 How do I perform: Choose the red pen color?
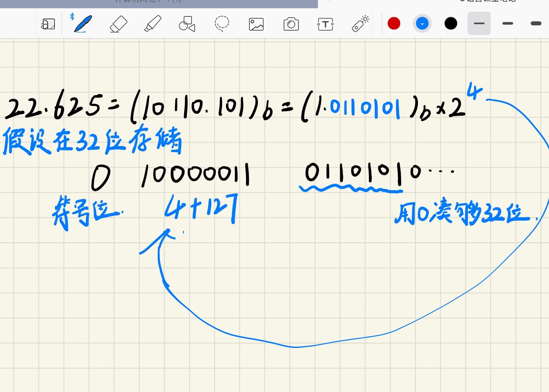(x=394, y=24)
